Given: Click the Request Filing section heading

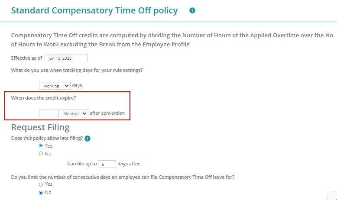Looking at the screenshot, I should 40,127.
